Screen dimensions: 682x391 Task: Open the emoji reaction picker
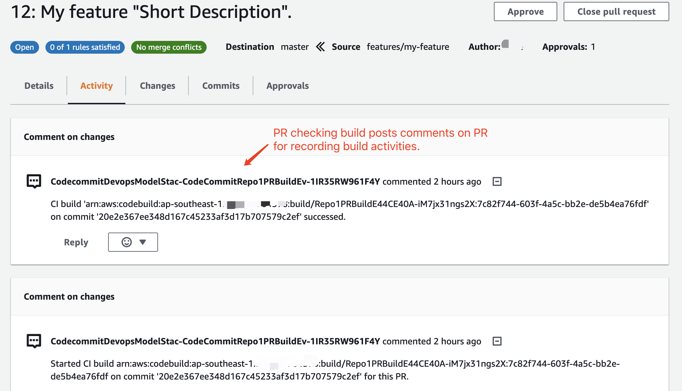pos(143,242)
